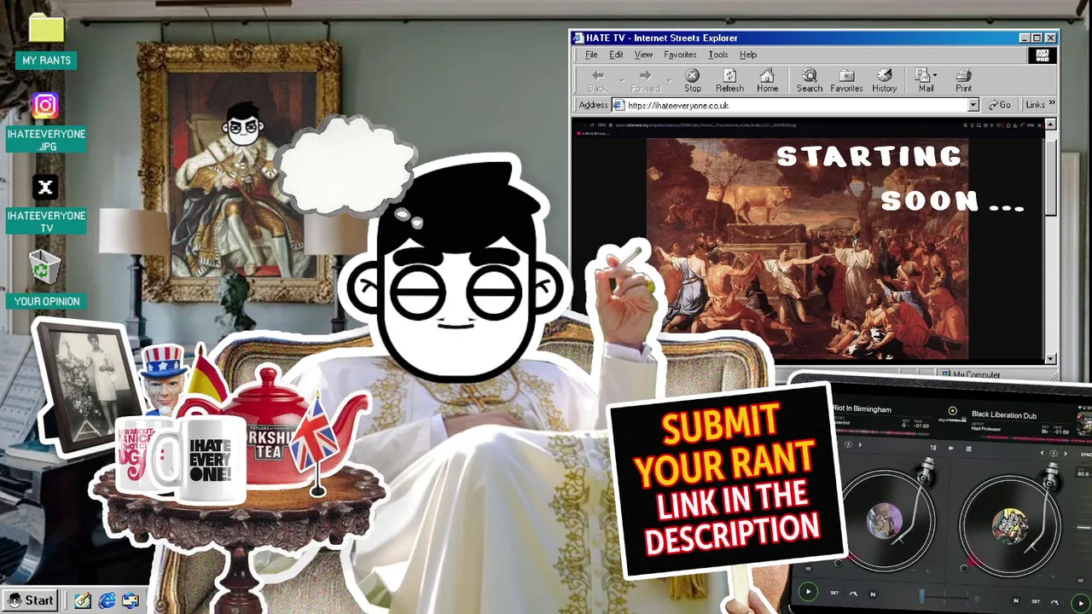Click the DJ app waveform arrows icon

tap(951, 448)
